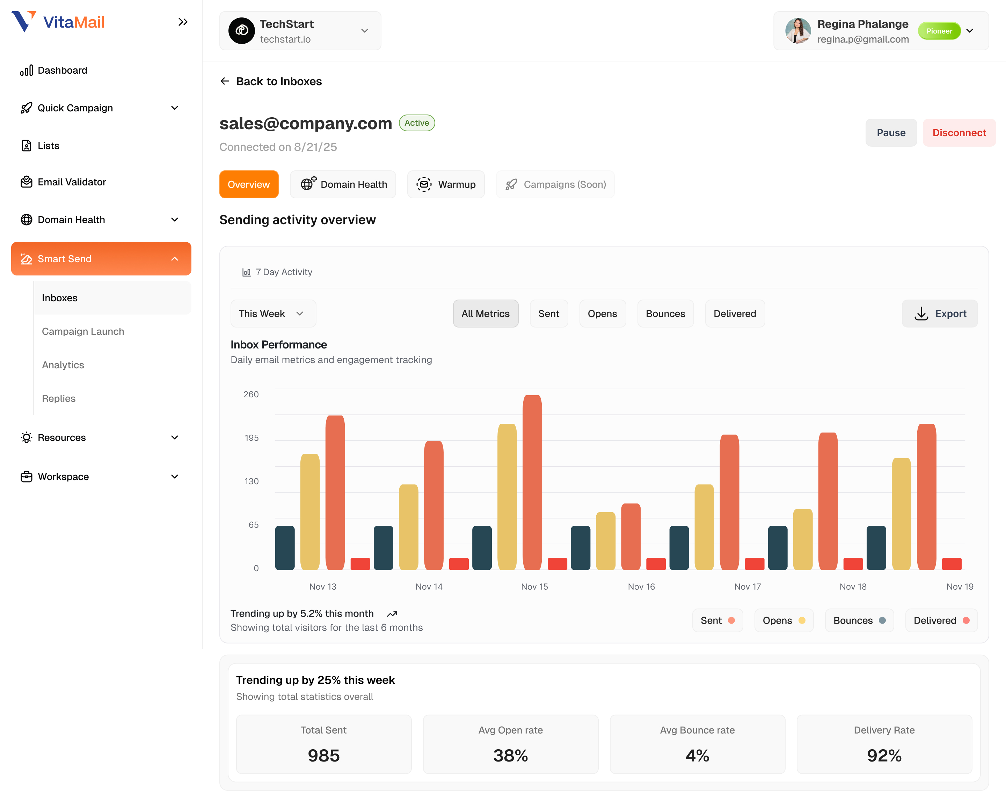Toggle the Bounces legend series
1006x802 pixels.
tap(860, 621)
